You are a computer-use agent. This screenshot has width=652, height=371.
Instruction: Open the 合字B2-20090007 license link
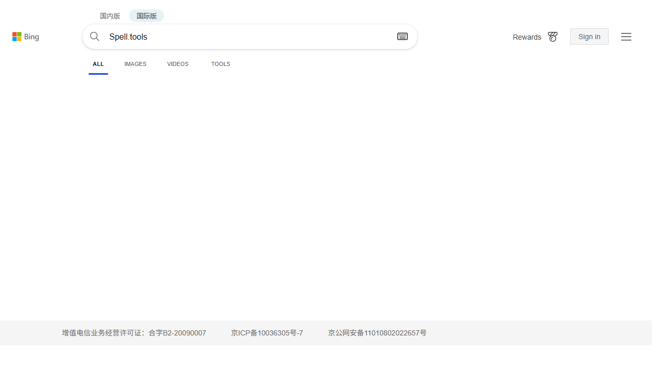177,333
